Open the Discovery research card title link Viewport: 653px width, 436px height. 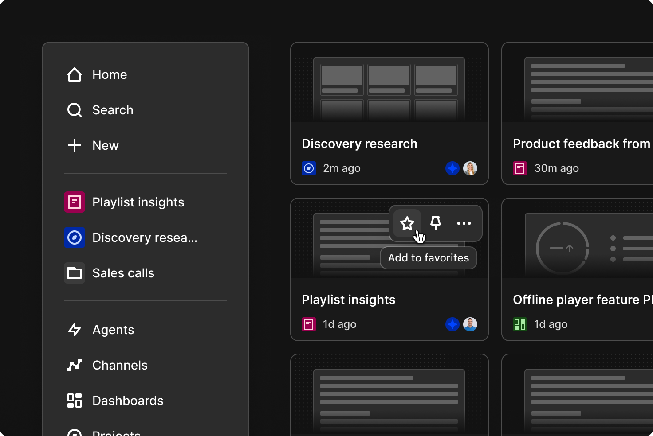[x=359, y=144]
